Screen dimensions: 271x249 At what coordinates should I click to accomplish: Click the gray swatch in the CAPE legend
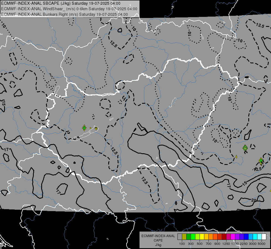(180, 237)
